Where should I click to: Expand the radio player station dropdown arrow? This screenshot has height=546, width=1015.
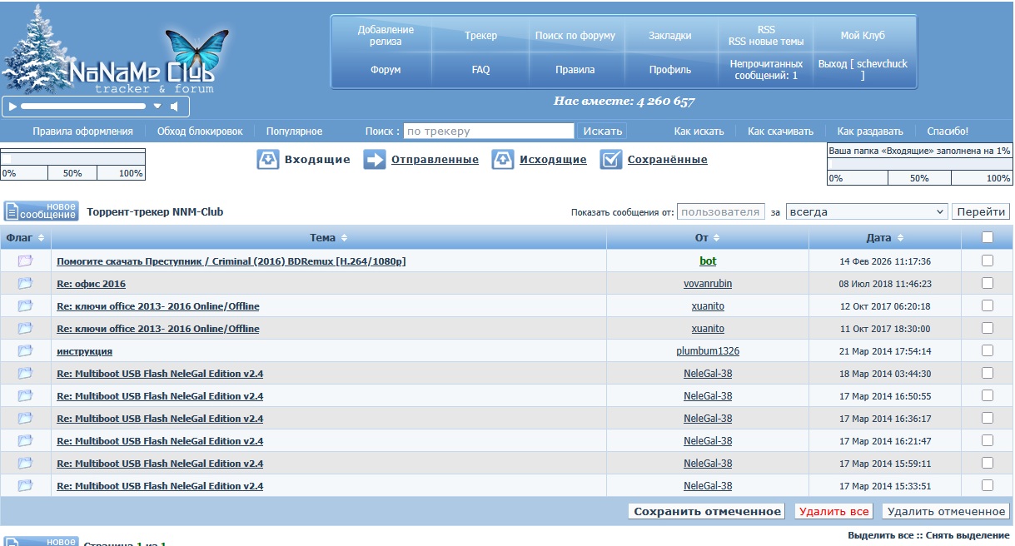pyautogui.click(x=157, y=107)
